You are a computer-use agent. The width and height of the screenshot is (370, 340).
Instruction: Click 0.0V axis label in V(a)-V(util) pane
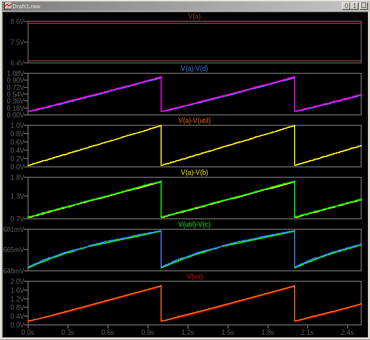click(x=17, y=167)
